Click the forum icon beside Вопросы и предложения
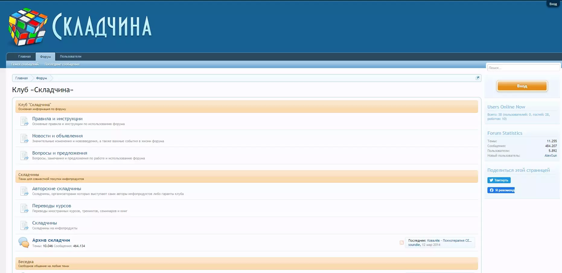The width and height of the screenshot is (562, 273). [24, 155]
